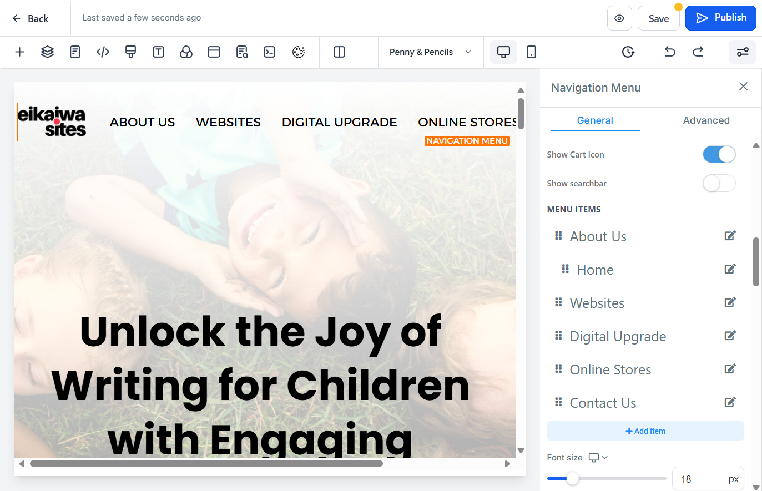Click the Save button
Image resolution: width=762 pixels, height=491 pixels.
pos(659,18)
